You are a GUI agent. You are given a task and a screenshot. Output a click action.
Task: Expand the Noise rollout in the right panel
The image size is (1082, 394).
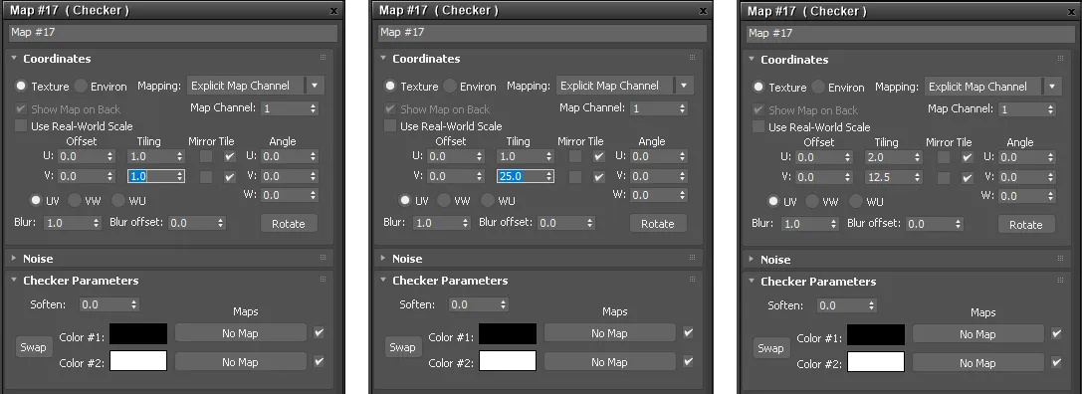coord(752,260)
